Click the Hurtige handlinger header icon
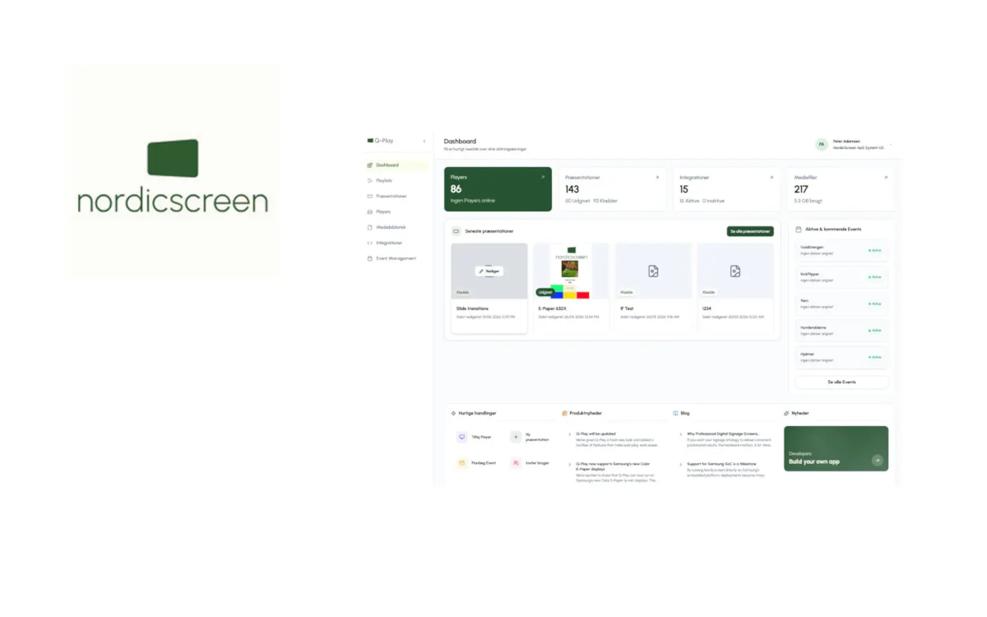Viewport: 987px width, 617px height. click(453, 413)
